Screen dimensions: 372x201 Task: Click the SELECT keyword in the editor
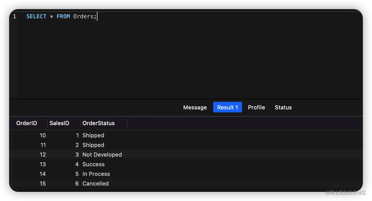[36, 16]
